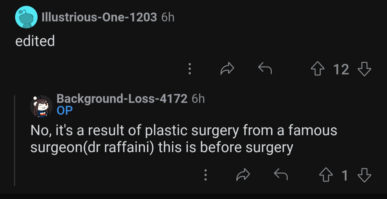Open the Background-Loss-4172 username profile
The height and width of the screenshot is (199, 387).
pos(122,99)
